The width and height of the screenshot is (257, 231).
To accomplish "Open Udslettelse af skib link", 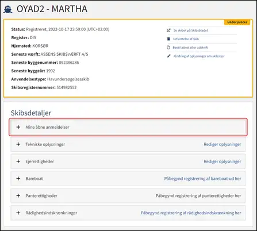I will [x=186, y=39].
